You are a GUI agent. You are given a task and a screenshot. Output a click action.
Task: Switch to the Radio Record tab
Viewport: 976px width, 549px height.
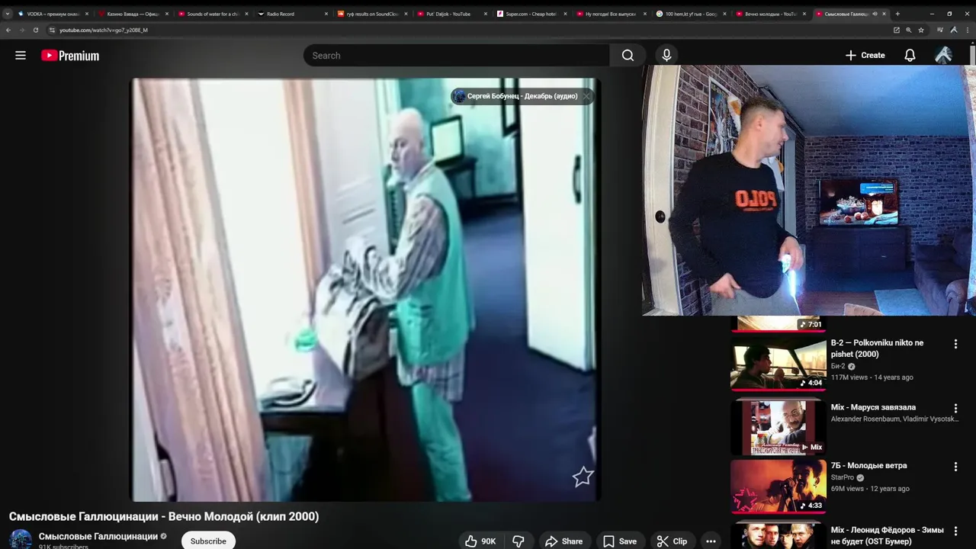pyautogui.click(x=293, y=14)
